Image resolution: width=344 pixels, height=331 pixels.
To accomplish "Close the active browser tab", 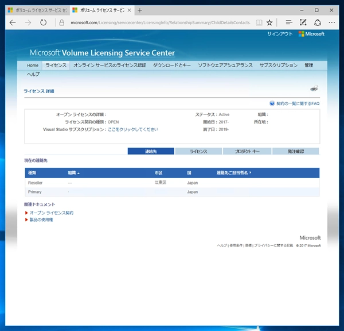I will (x=130, y=10).
